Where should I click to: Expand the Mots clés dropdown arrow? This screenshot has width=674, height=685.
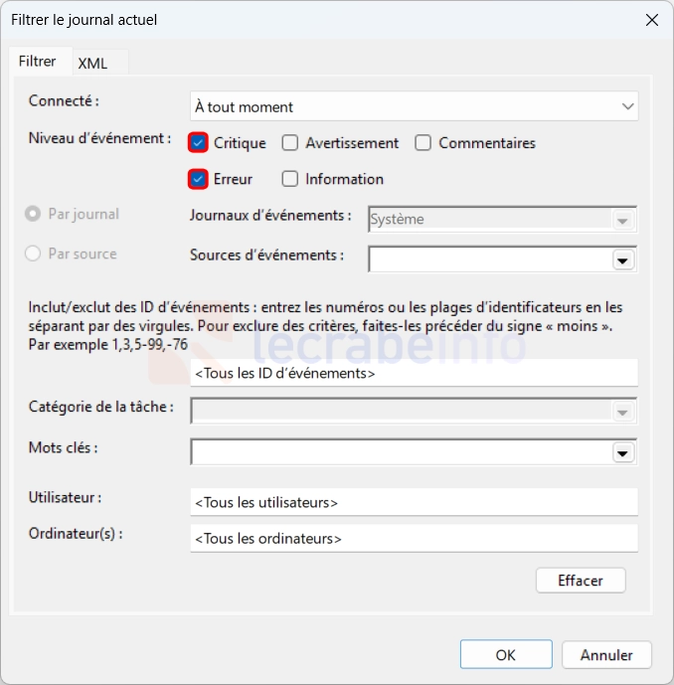pos(623,452)
